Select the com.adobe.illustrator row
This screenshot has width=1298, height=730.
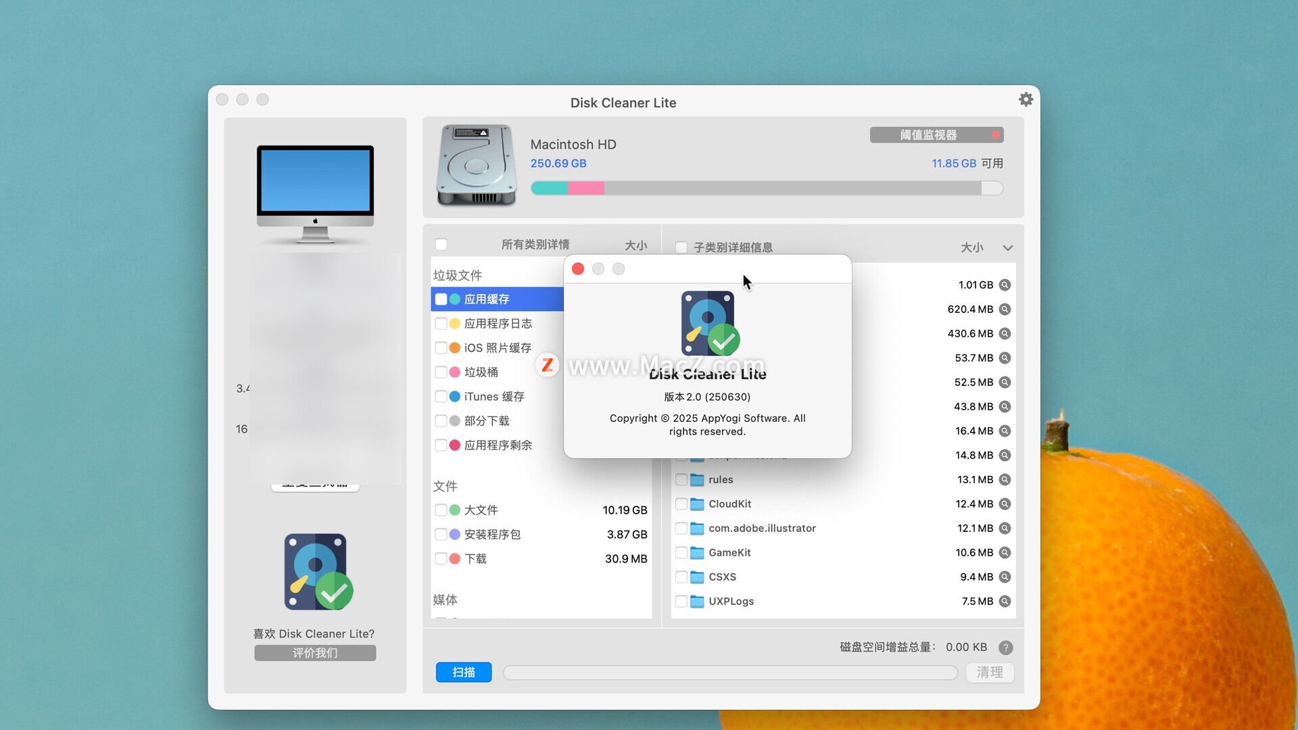pos(843,529)
